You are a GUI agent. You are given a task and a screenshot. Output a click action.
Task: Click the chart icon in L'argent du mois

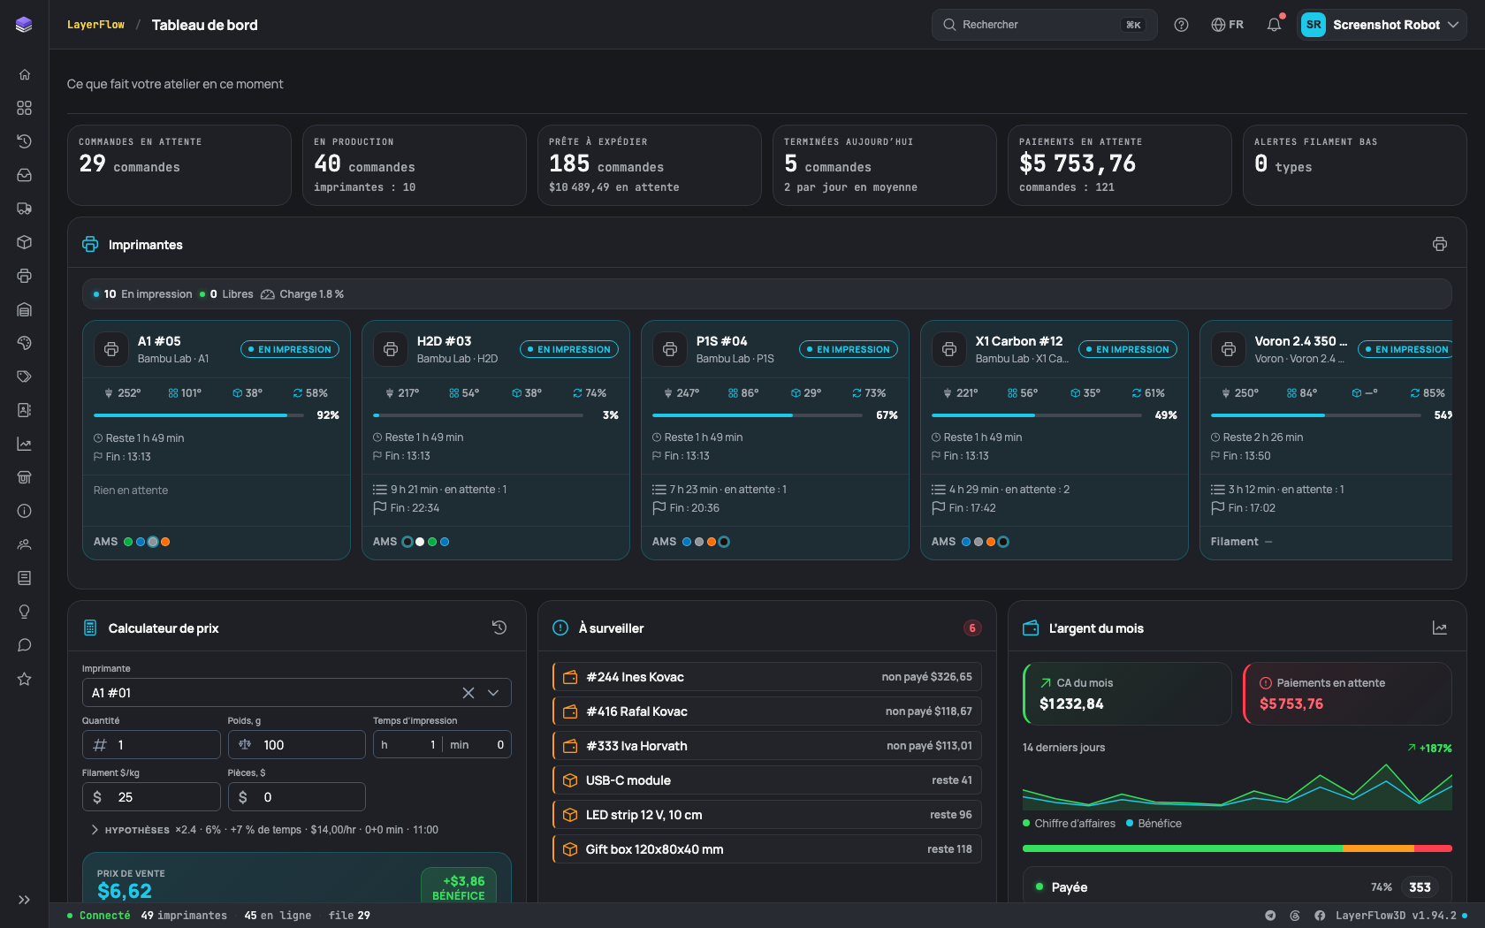[1440, 628]
